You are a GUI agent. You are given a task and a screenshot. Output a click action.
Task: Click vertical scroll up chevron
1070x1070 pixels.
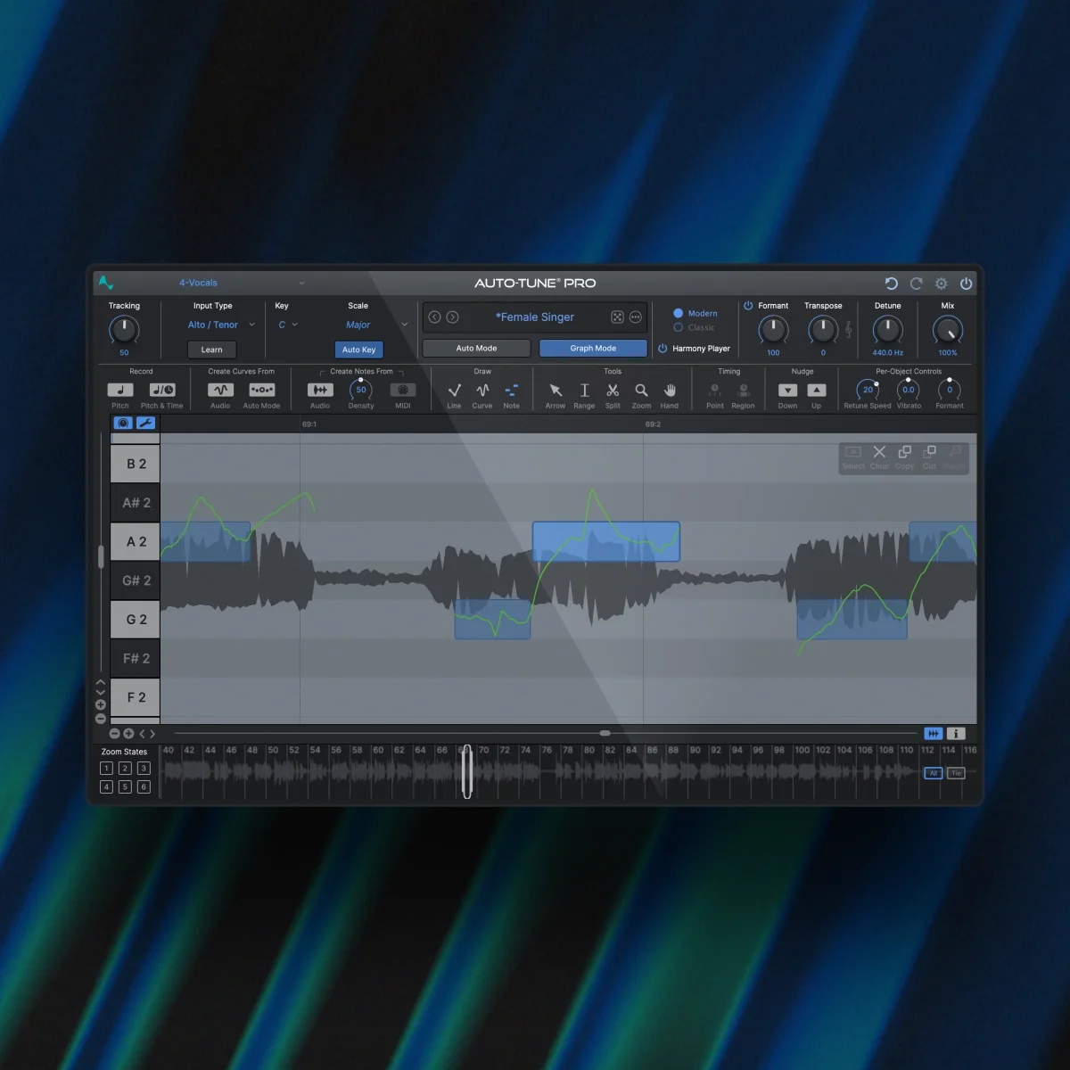pos(100,683)
